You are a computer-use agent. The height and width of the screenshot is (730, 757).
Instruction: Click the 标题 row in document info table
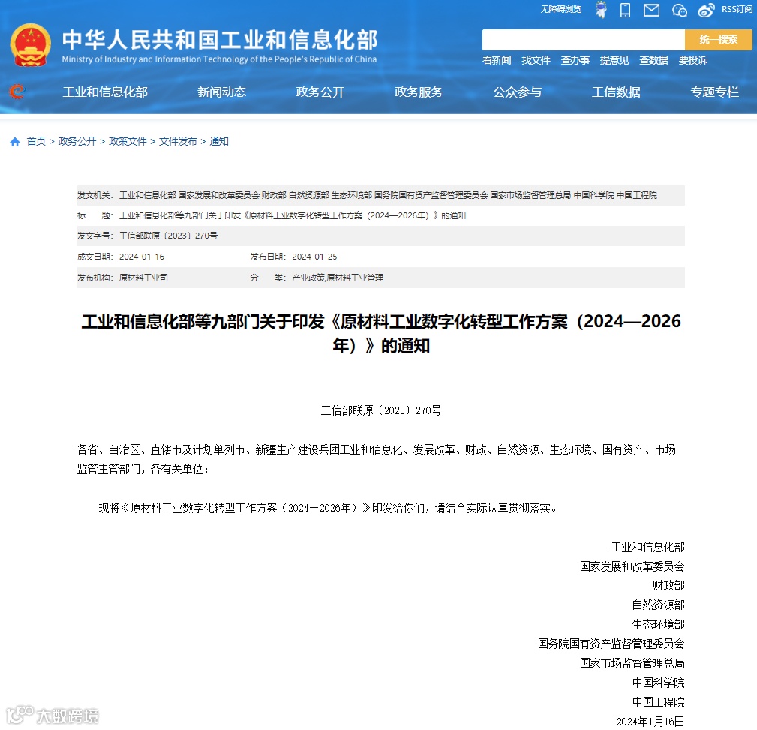[380, 215]
